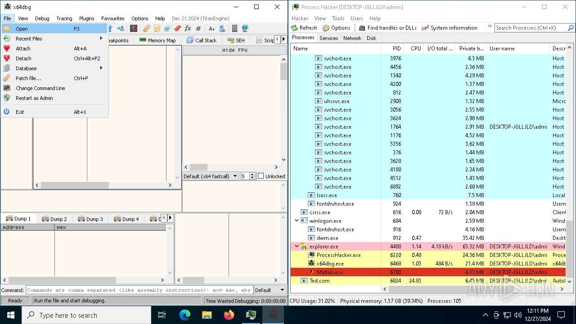
Task: Expand Recent Files submenu
Action: point(54,39)
